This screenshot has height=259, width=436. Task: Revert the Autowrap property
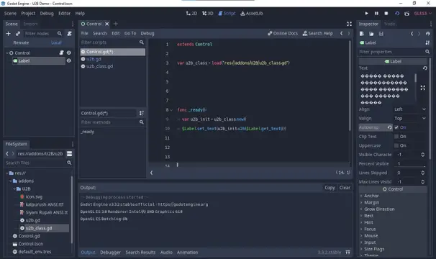pyautogui.click(x=389, y=127)
